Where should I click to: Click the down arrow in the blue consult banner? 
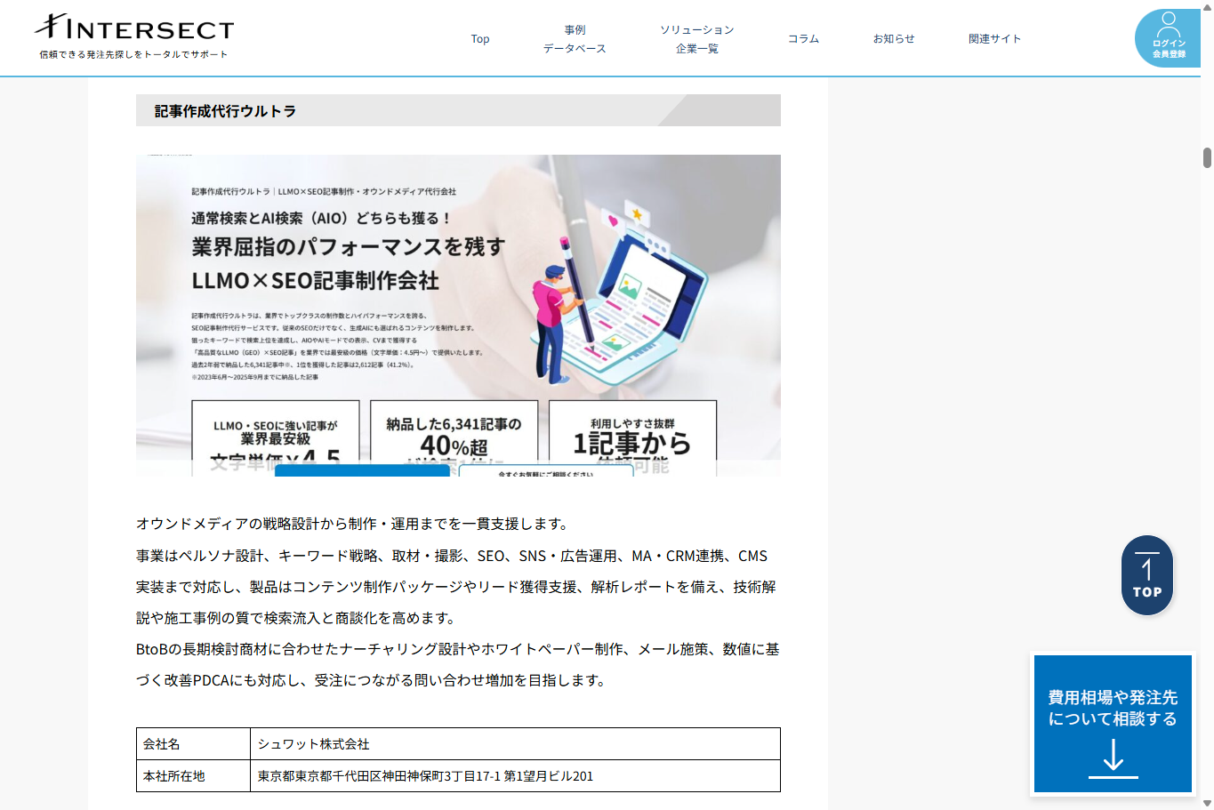click(1113, 758)
